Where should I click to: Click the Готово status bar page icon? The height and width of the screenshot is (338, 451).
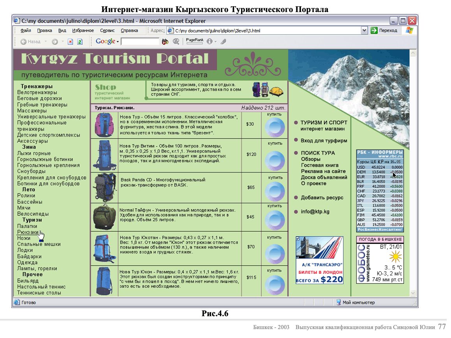17,302
